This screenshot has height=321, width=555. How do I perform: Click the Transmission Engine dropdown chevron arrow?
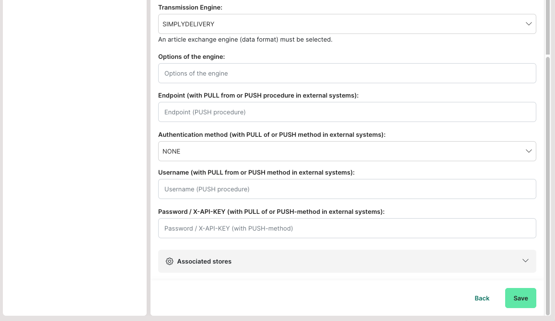[x=529, y=24]
